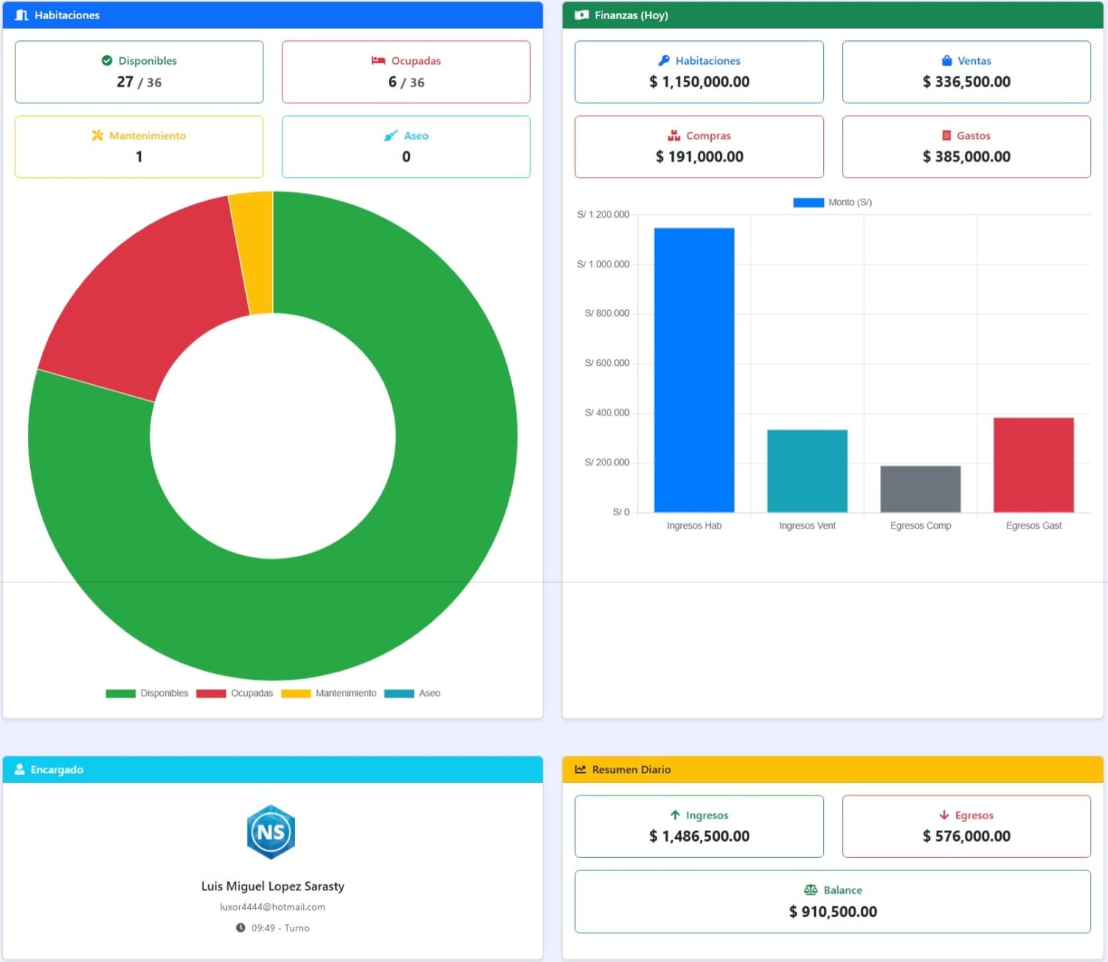Image resolution: width=1108 pixels, height=962 pixels.
Task: Click the bed icon beside Ocupadas
Action: pyautogui.click(x=378, y=61)
